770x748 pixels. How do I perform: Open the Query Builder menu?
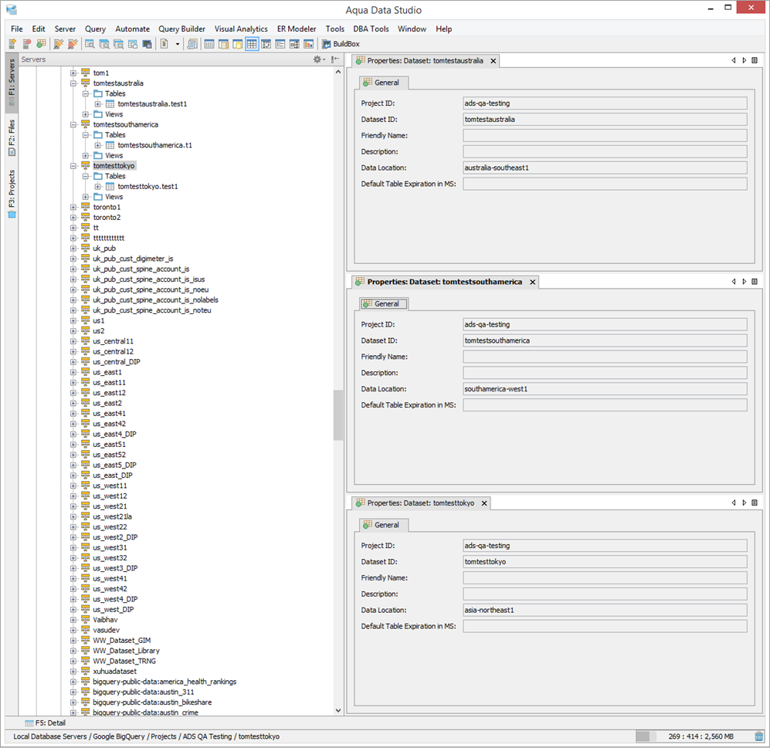point(181,29)
